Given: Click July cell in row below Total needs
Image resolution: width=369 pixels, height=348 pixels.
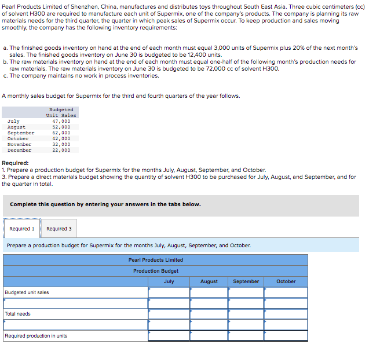Looking at the screenshot, I should coord(169,325).
